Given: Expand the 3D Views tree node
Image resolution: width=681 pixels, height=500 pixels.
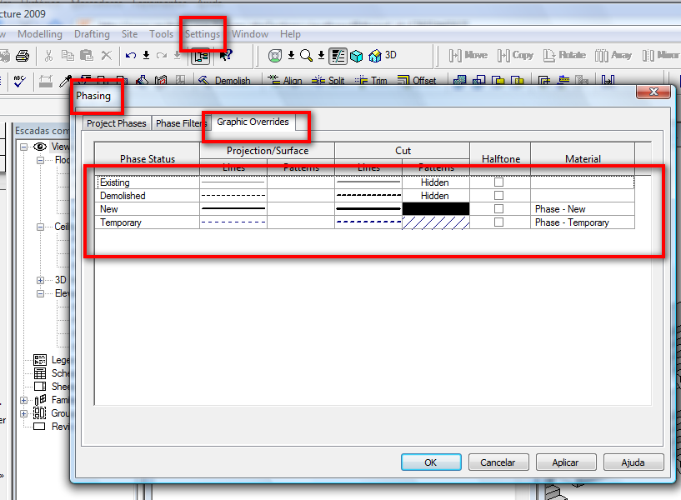Looking at the screenshot, I should [40, 280].
